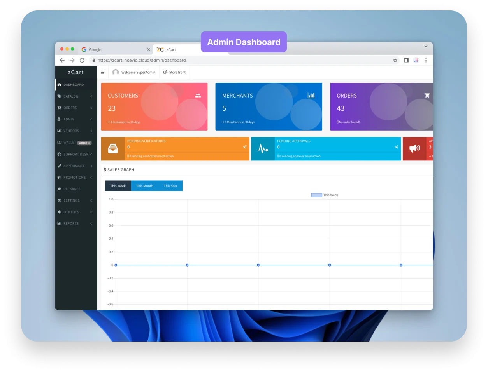The width and height of the screenshot is (488, 373).
Task: Open the Store front link
Action: [x=174, y=72]
